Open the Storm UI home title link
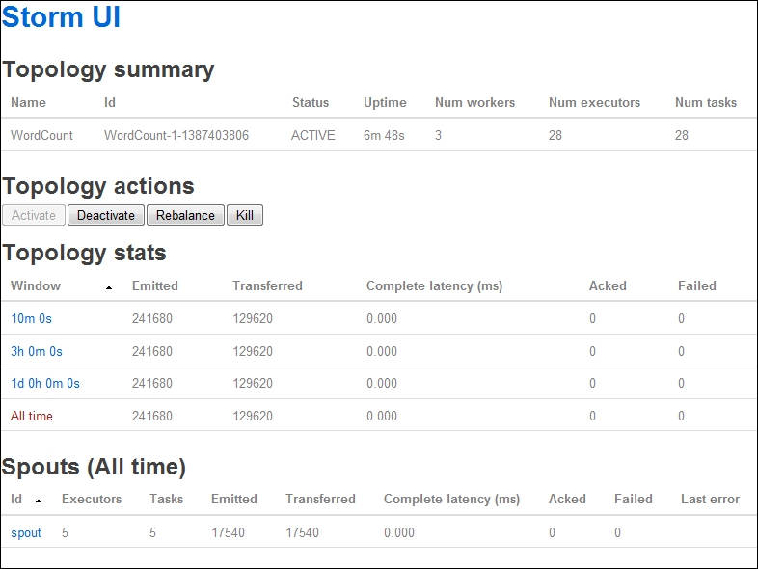 coord(61,17)
